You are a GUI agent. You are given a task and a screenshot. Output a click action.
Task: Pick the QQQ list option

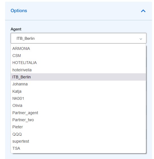tap(78, 134)
